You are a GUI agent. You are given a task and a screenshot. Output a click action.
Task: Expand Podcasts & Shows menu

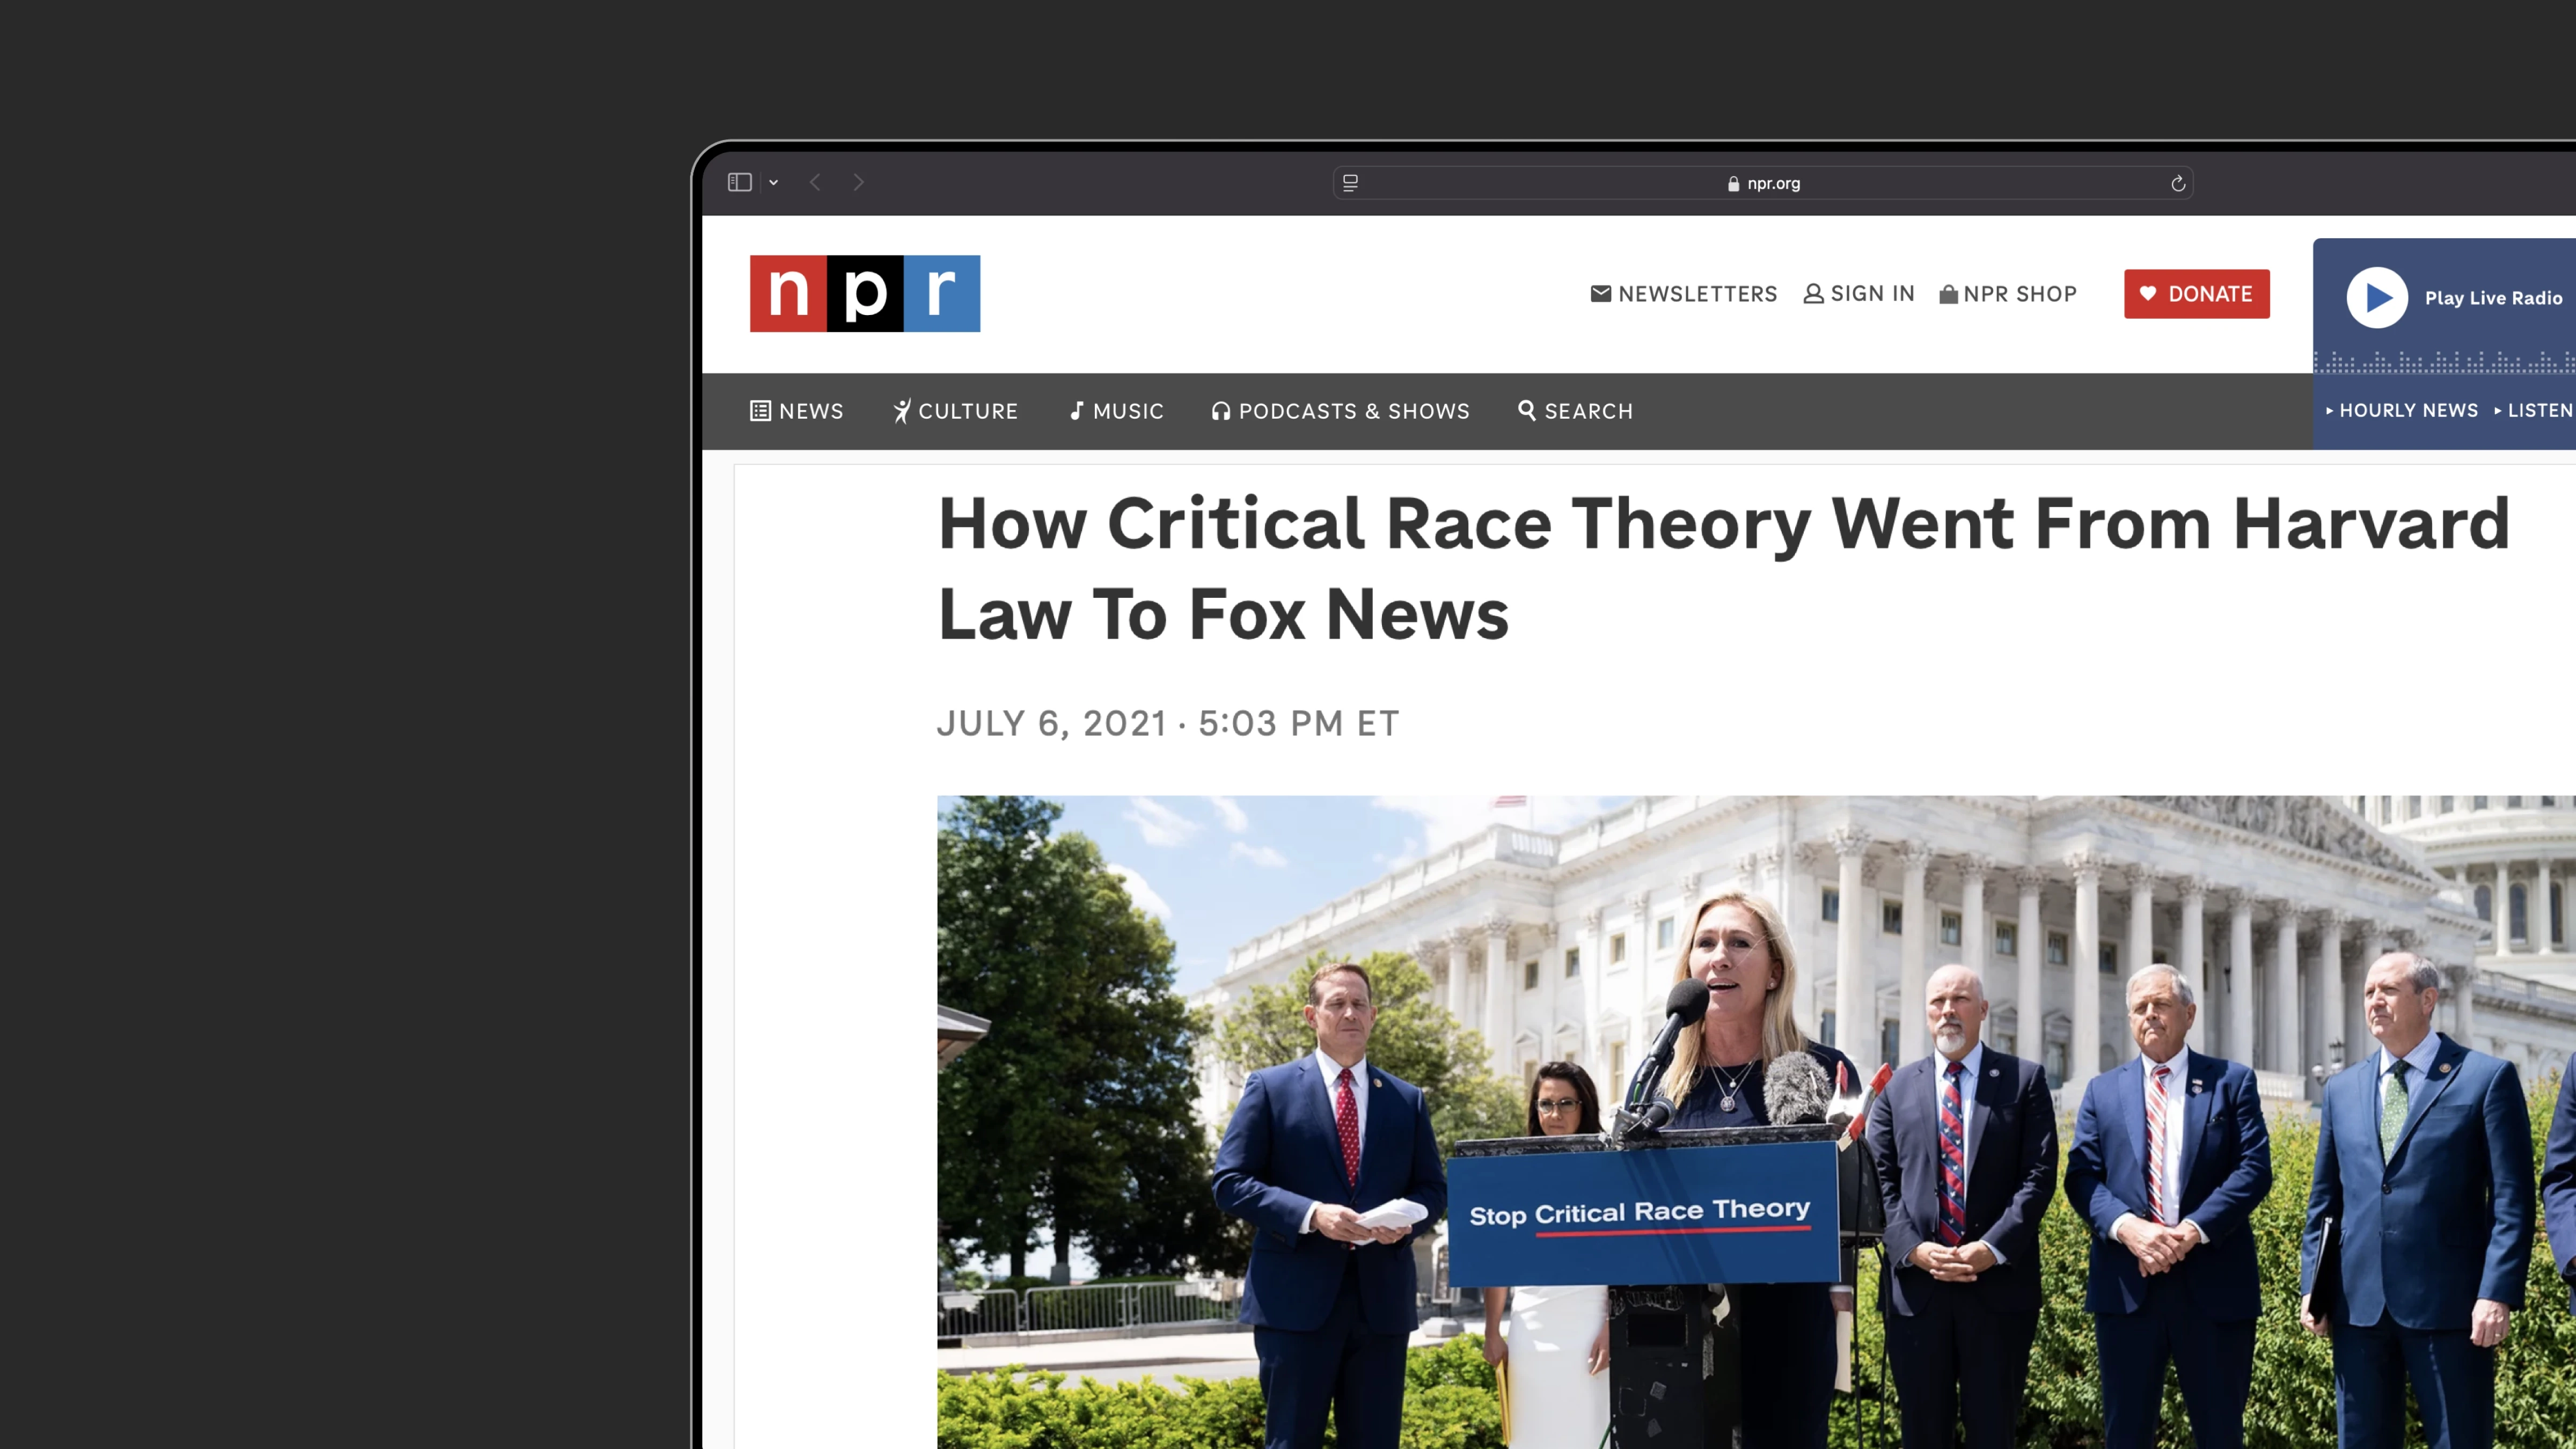coord(1340,411)
